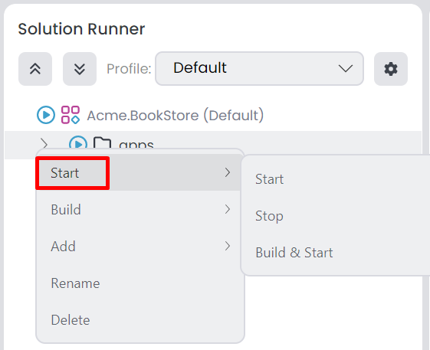Click the expand all double-chevron down button
Viewport: 430px width, 350px height.
(x=80, y=69)
